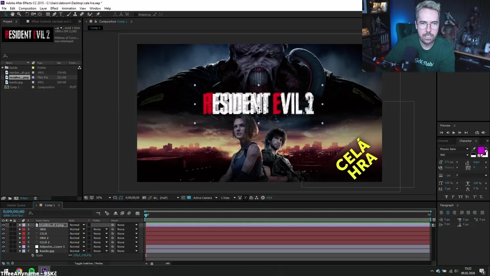490x276 pixels.
Task: Take a snapshot with camera icon
Action: (144, 198)
